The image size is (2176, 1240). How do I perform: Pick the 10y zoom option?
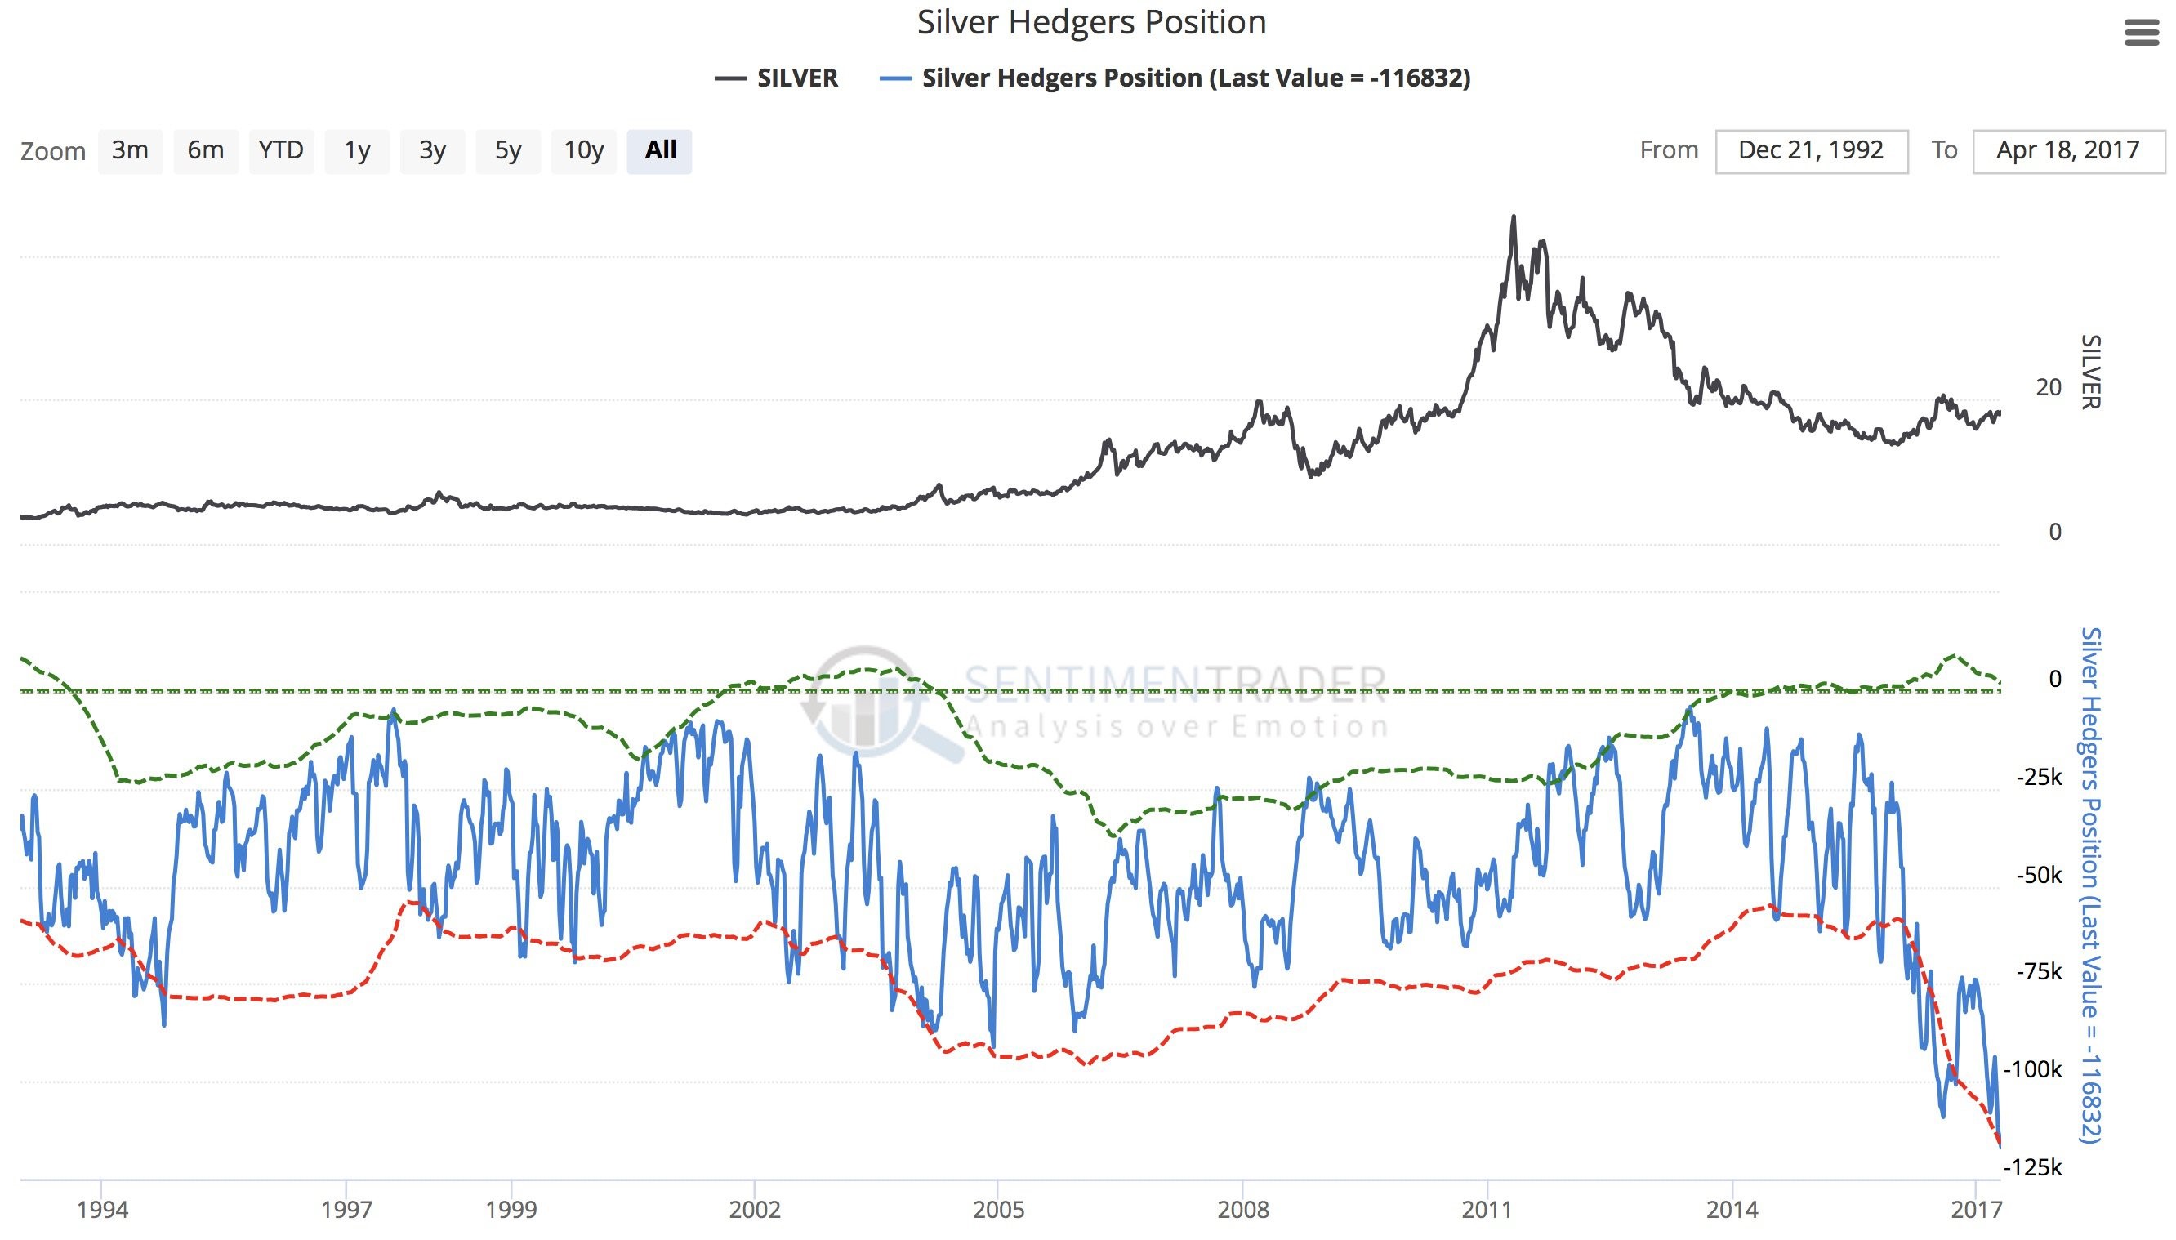tap(583, 151)
